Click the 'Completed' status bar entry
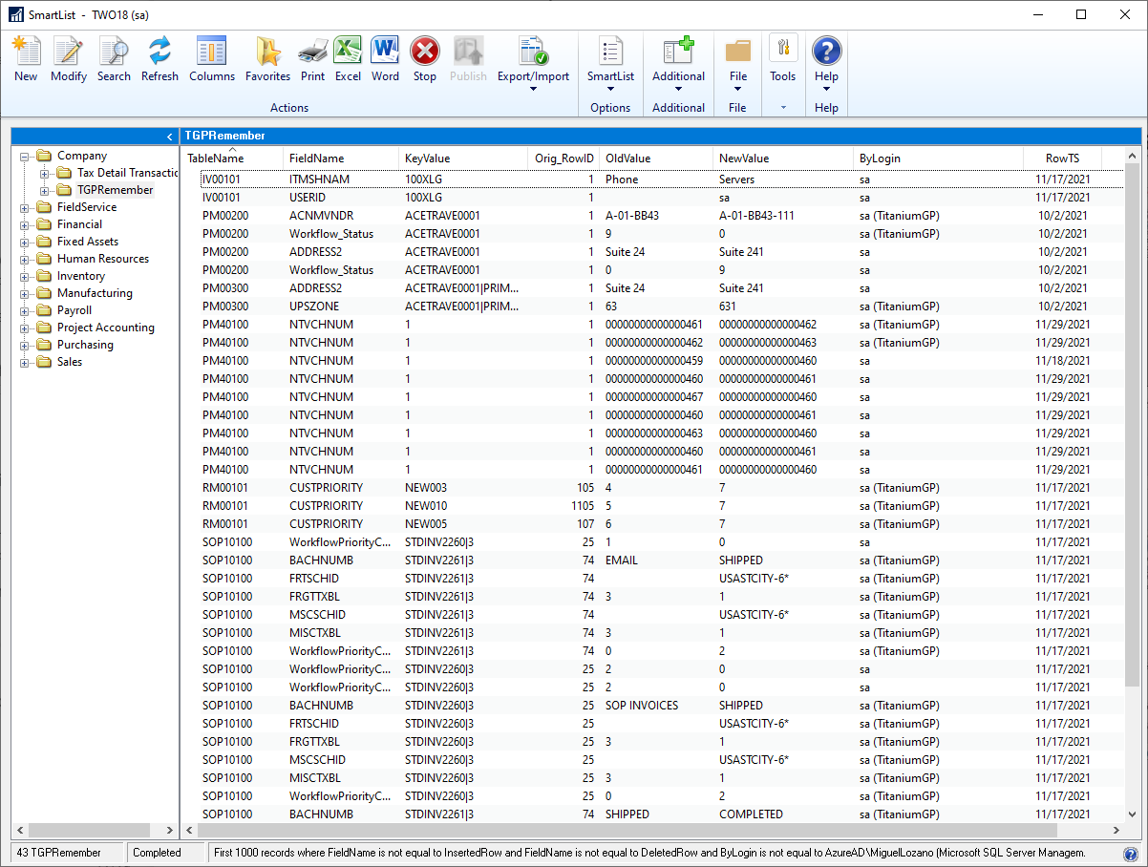Screen dimensions: 1148x867 tap(157, 853)
